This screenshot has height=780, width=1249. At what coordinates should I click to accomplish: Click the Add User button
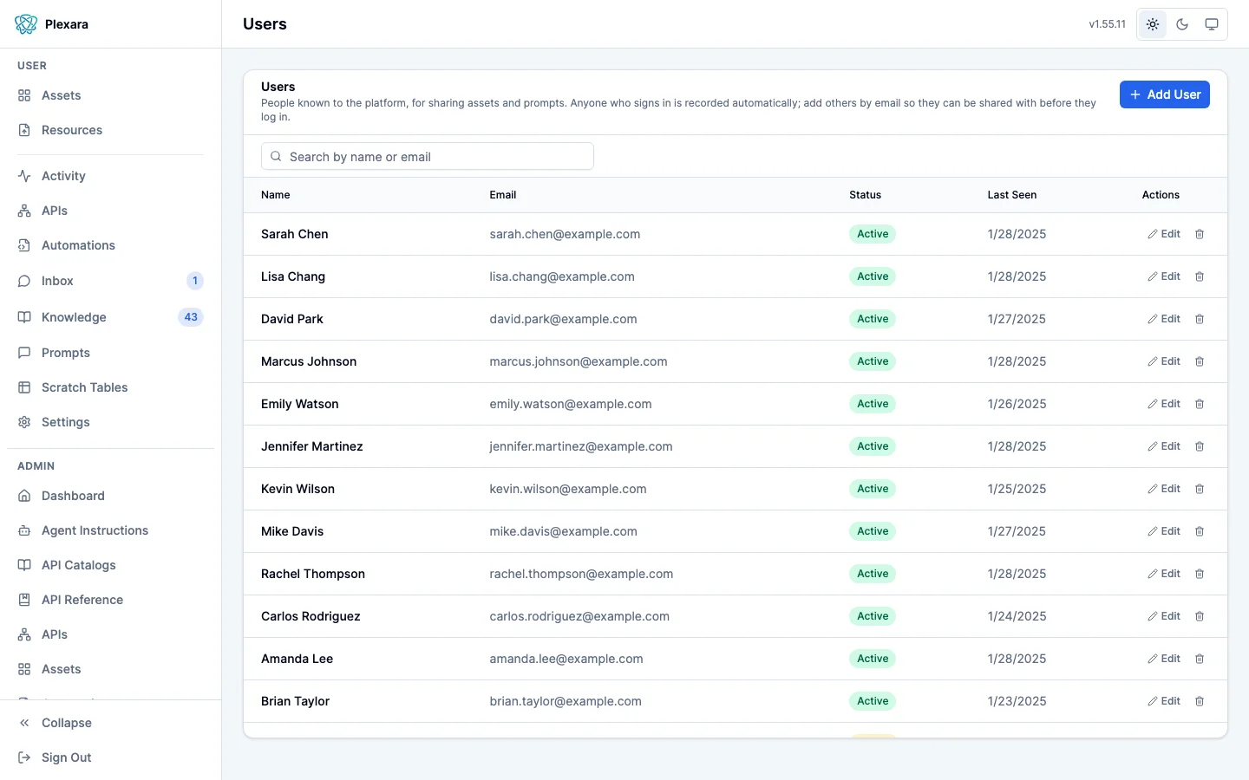click(1164, 94)
